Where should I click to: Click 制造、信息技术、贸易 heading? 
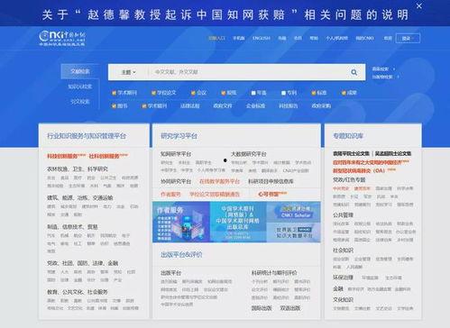[x=72, y=227]
